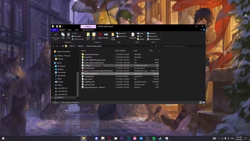Switch to the Home ribbon tab
This screenshot has width=250, height=141.
tap(62, 30)
